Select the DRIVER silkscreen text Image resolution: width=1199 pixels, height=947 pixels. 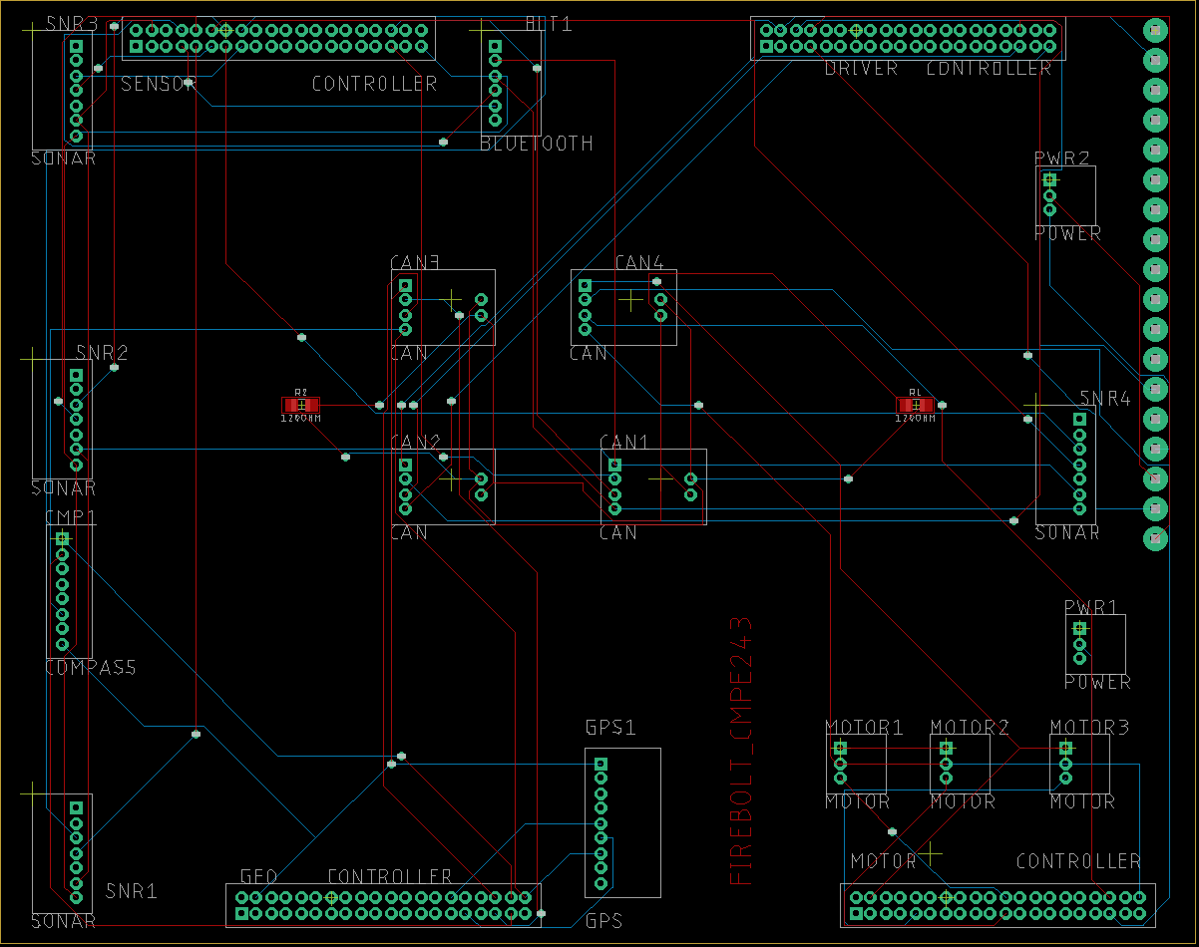pyautogui.click(x=861, y=69)
